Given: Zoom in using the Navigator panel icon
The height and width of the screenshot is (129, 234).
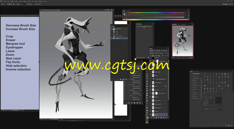Looking at the screenshot, I should 191,57.
